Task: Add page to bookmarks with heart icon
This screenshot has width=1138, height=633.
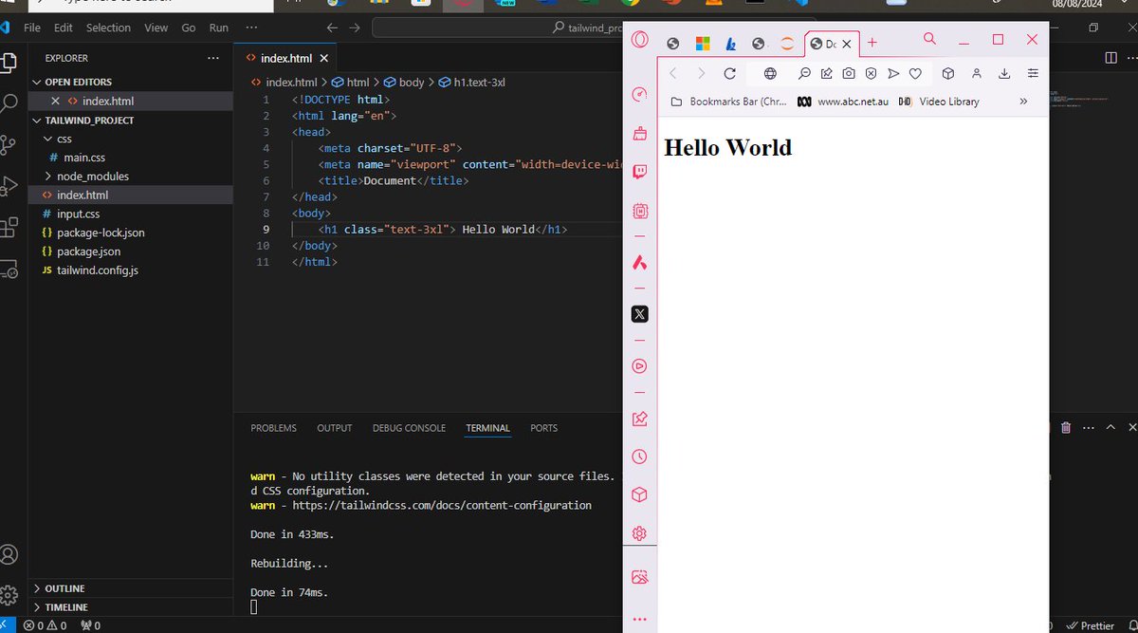Action: pyautogui.click(x=915, y=73)
